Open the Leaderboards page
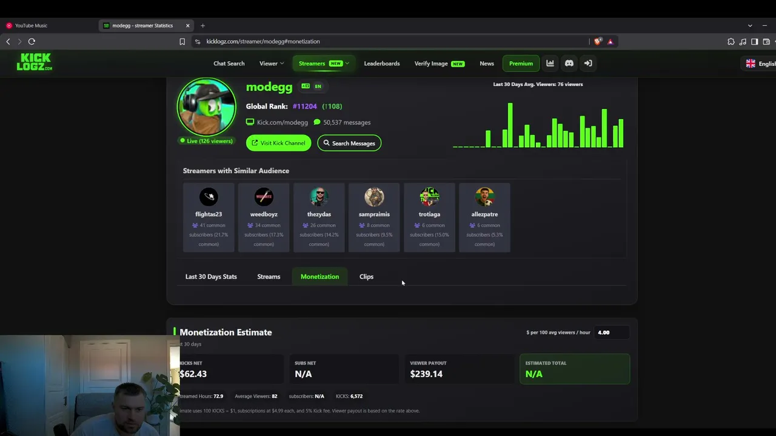Screen dimensions: 776x436 tap(382, 63)
